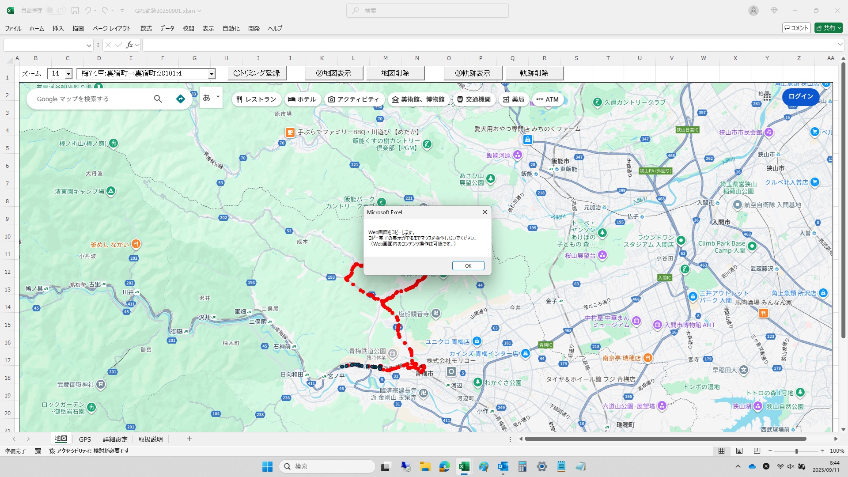Click the Save icon in title bar
The width and height of the screenshot is (848, 477).
click(x=75, y=10)
